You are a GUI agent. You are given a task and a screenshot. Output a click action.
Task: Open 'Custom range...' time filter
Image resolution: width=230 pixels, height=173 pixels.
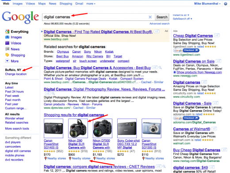(x=16, y=108)
